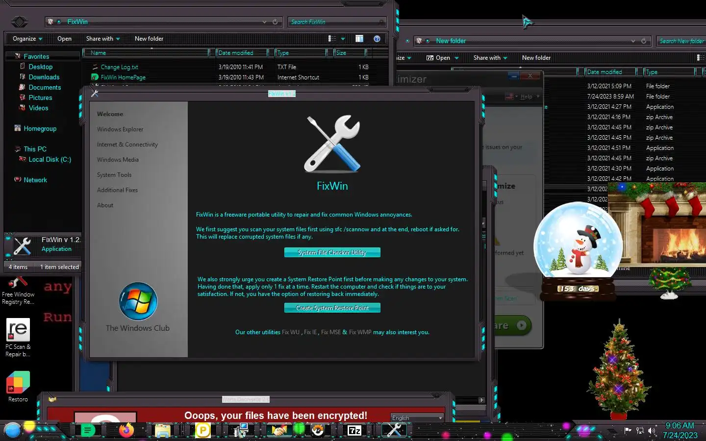This screenshot has width=706, height=441.
Task: Click the network tray icon
Action: click(x=640, y=431)
